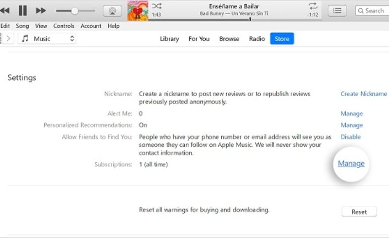Open the Song menu
The height and width of the screenshot is (239, 389).
(x=22, y=26)
